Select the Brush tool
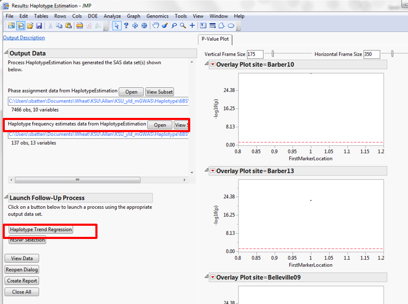The width and height of the screenshot is (408, 304). tap(165, 25)
